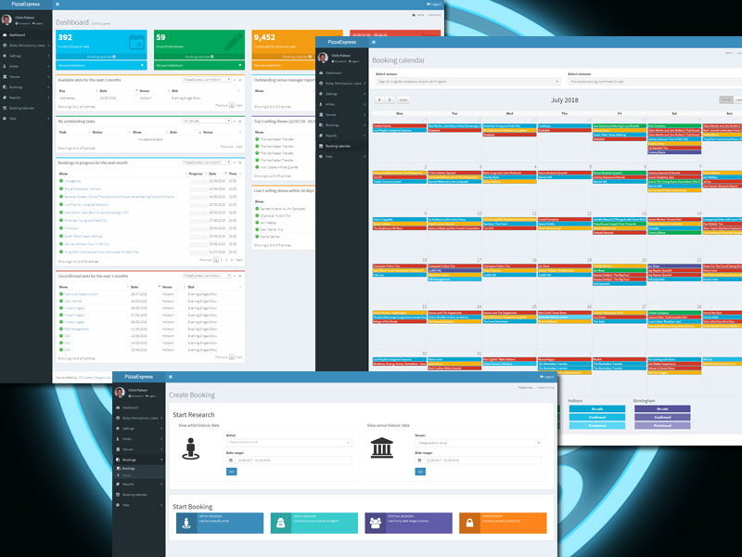Click the today button in calendar

[403, 100]
